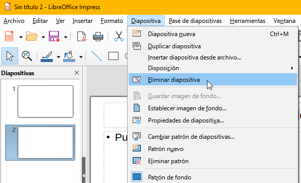Click the slide panel collapse handle arrow

[x=83, y=175]
